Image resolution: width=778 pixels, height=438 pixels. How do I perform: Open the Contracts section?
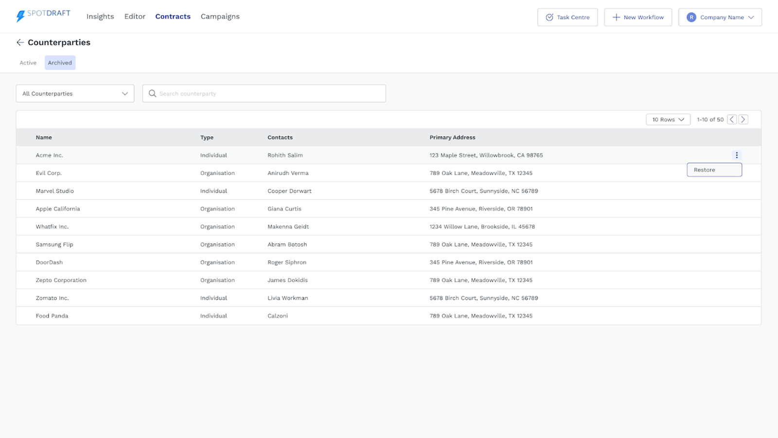[173, 17]
